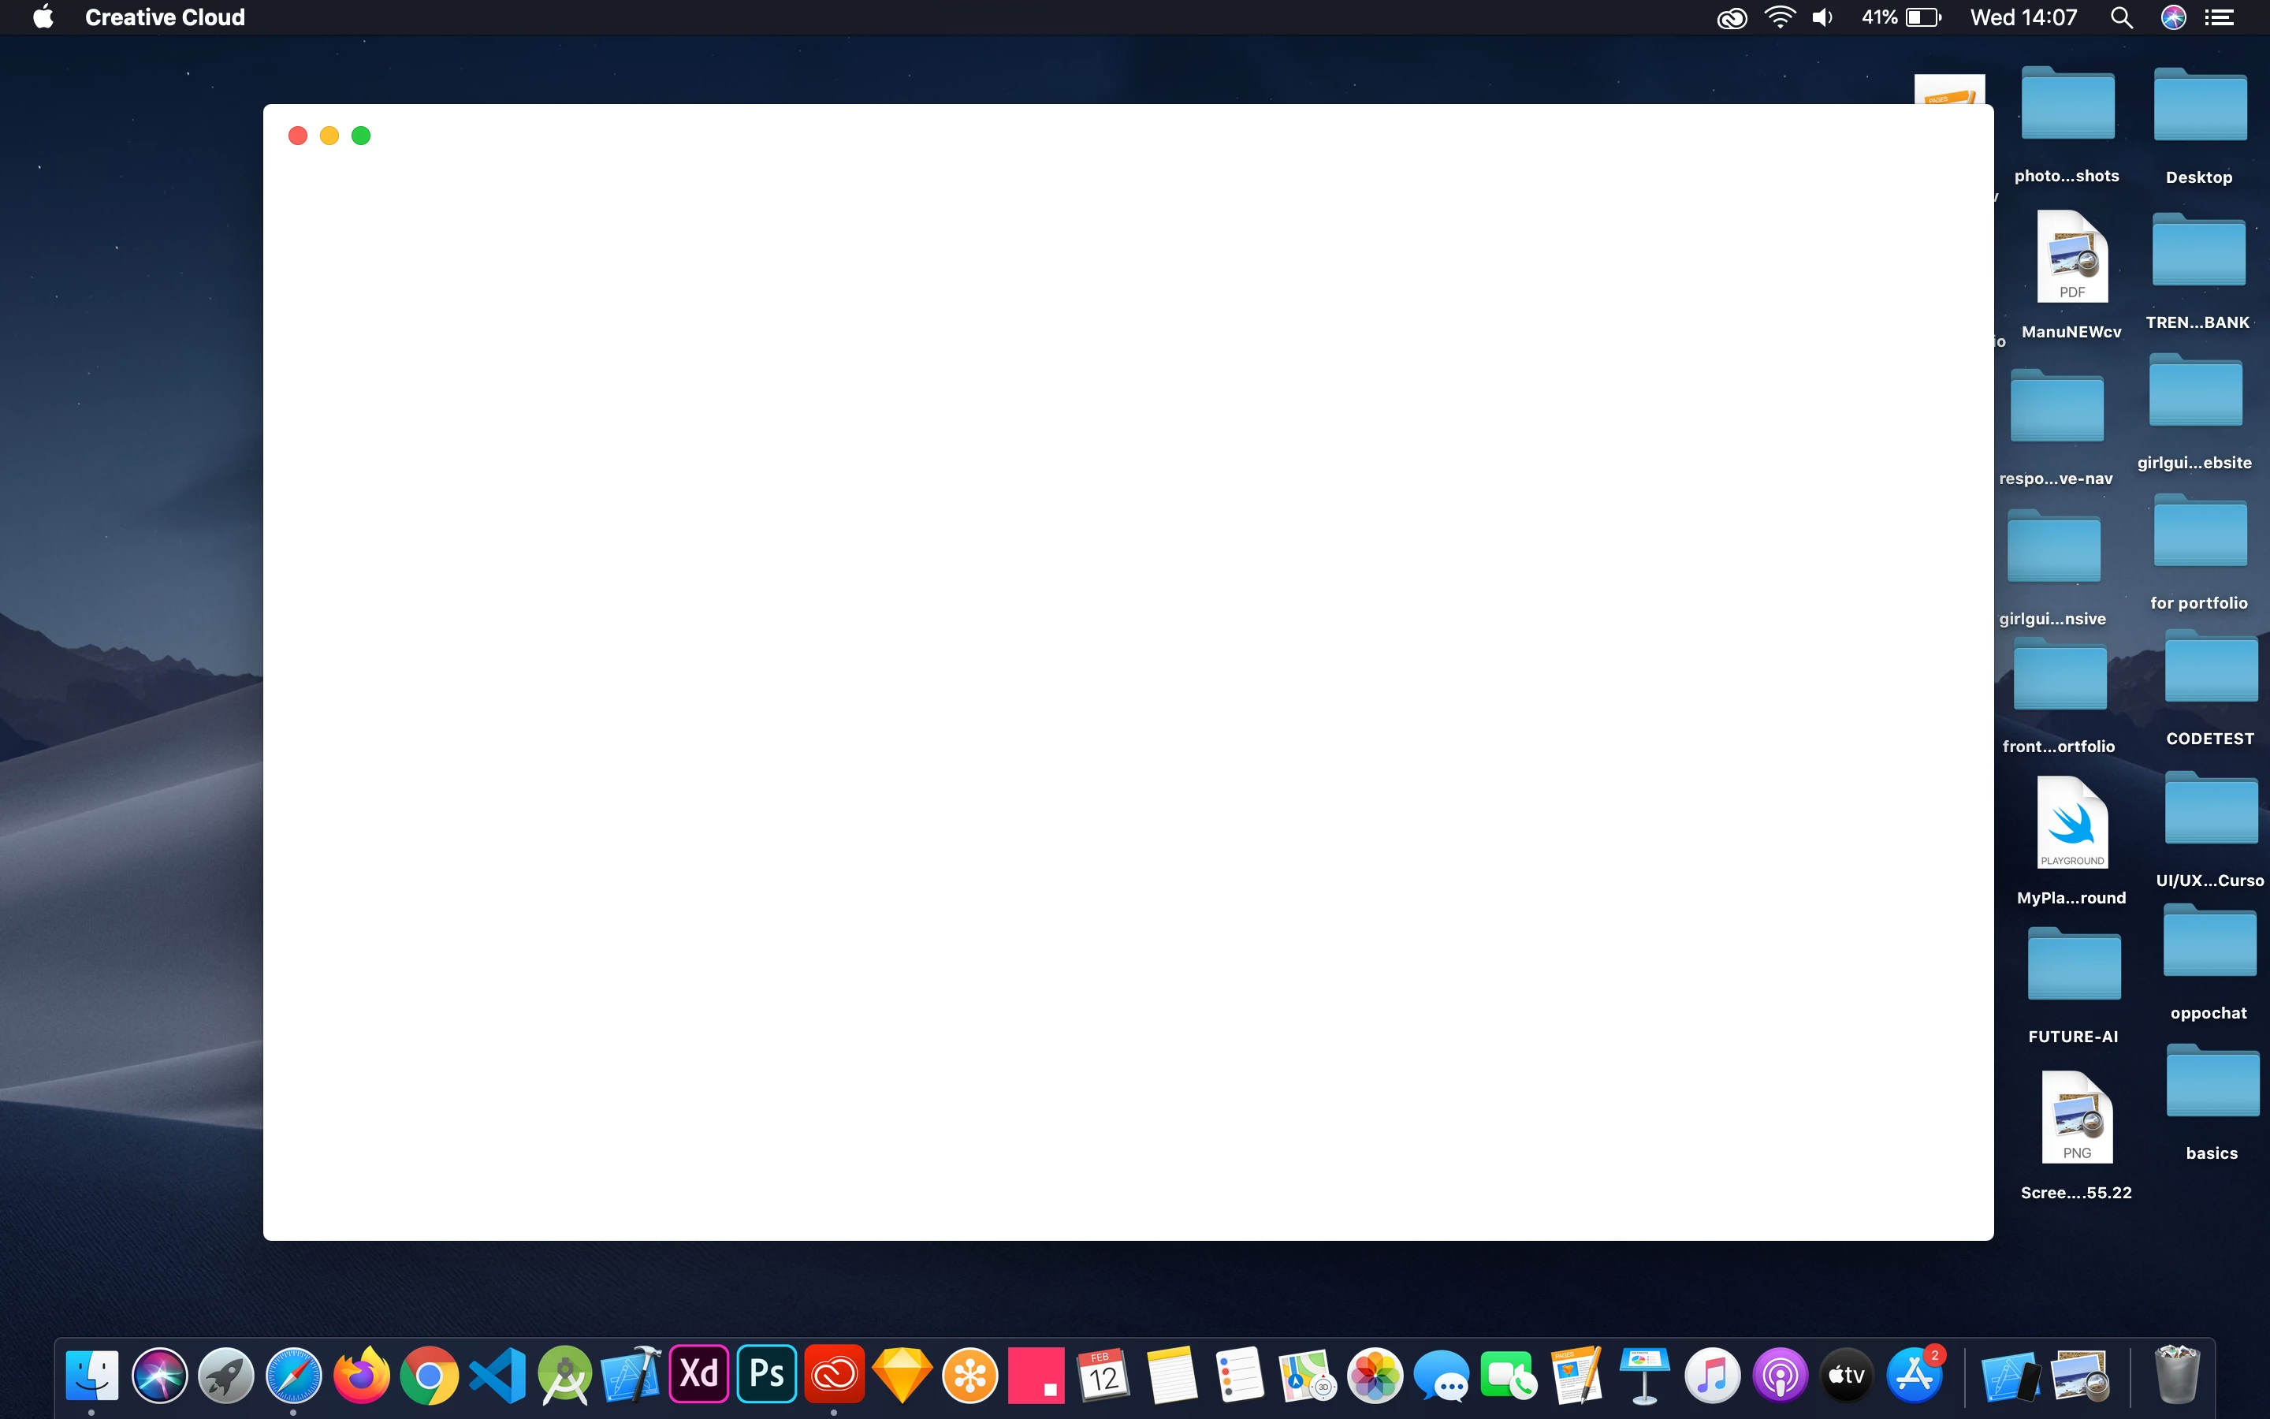The width and height of the screenshot is (2270, 1419).
Task: Click Creative Cloud menu bar status icon
Action: pyautogui.click(x=1732, y=18)
